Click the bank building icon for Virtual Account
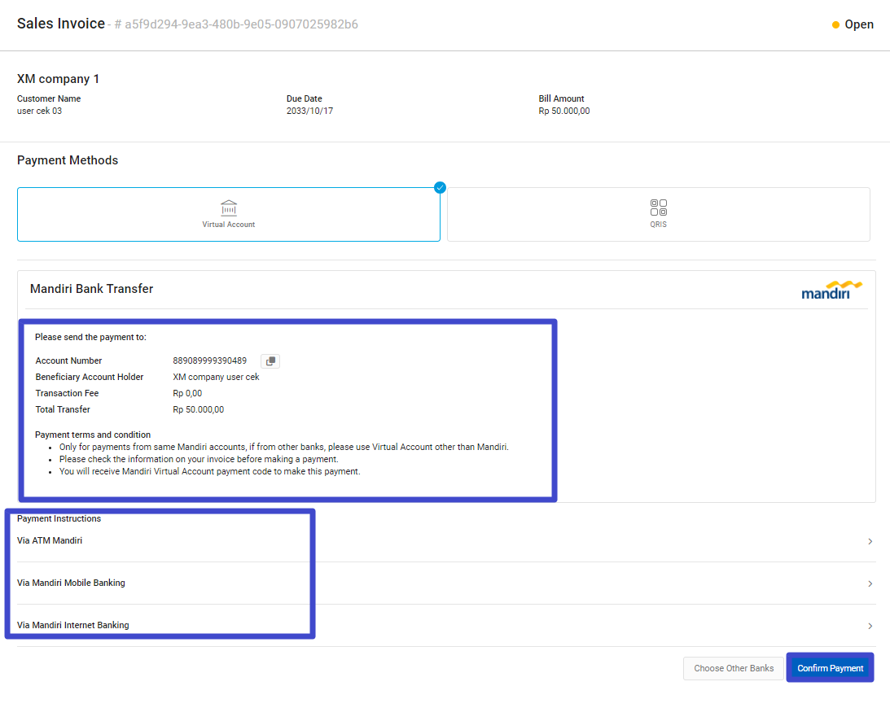 [x=229, y=208]
